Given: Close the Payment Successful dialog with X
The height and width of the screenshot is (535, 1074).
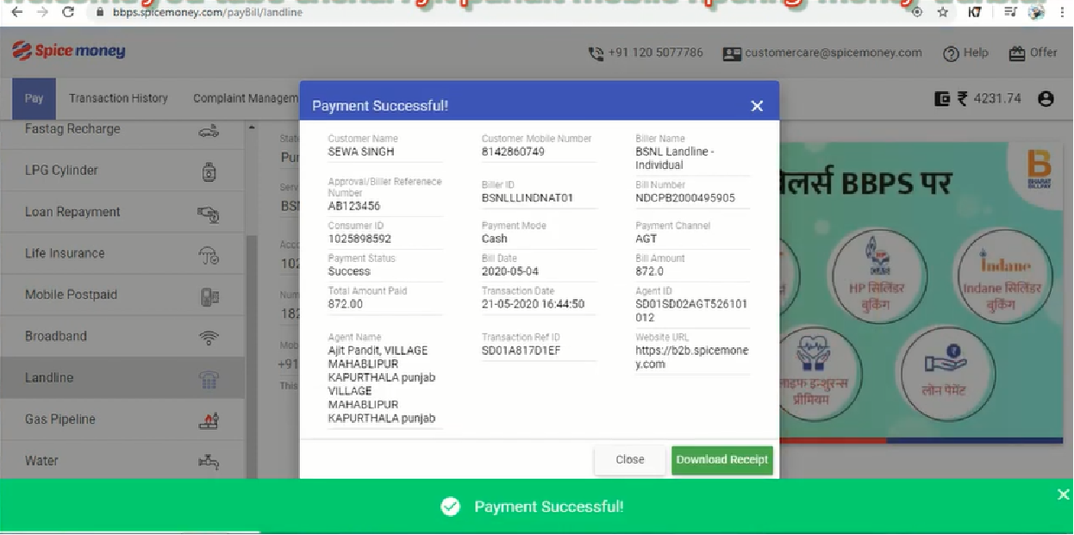Looking at the screenshot, I should (x=757, y=106).
